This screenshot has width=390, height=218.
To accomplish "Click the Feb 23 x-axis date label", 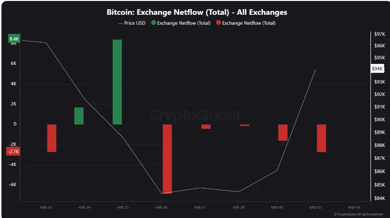I will pyautogui.click(x=46, y=208).
